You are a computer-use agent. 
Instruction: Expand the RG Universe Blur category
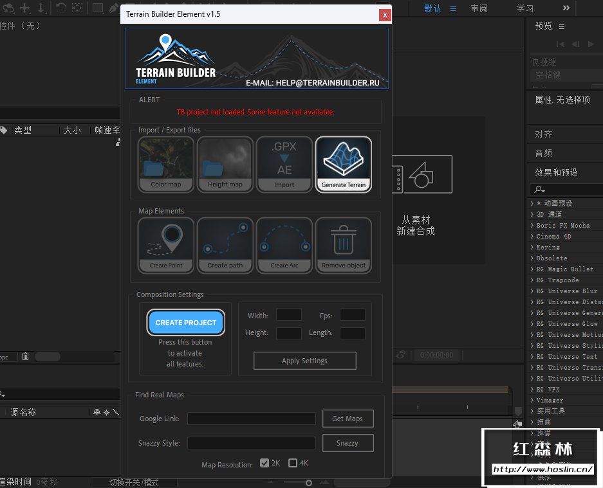[532, 291]
